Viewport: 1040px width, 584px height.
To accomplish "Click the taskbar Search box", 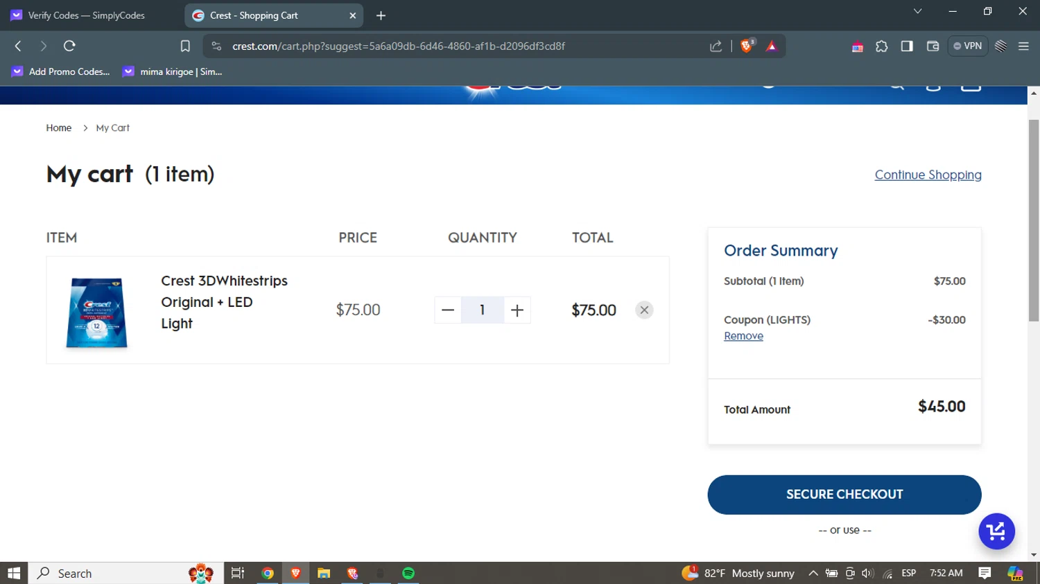I will click(x=125, y=573).
